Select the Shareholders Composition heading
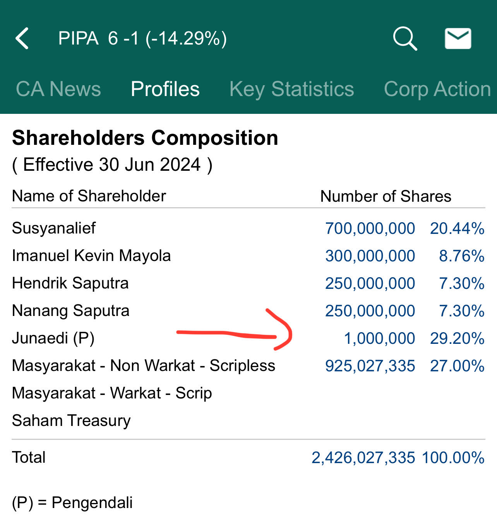The height and width of the screenshot is (527, 497). pos(145,137)
